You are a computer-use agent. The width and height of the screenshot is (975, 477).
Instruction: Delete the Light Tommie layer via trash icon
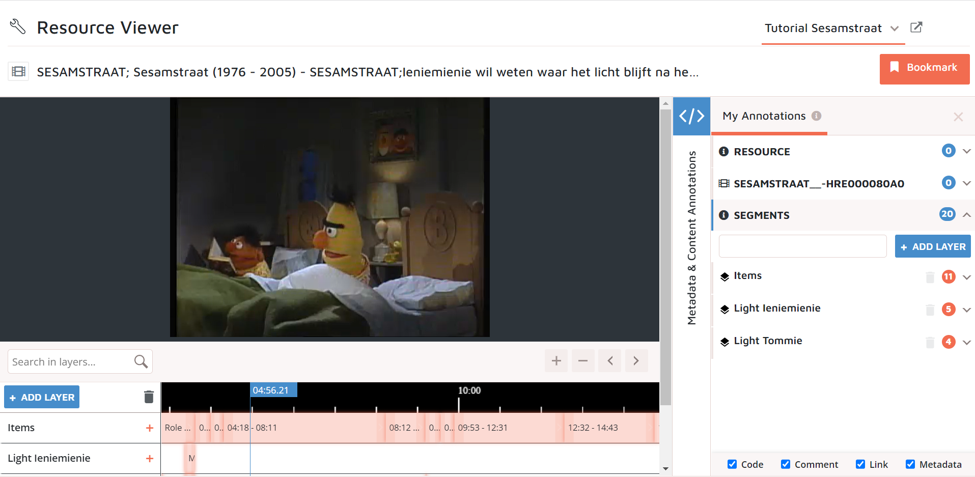(x=930, y=342)
